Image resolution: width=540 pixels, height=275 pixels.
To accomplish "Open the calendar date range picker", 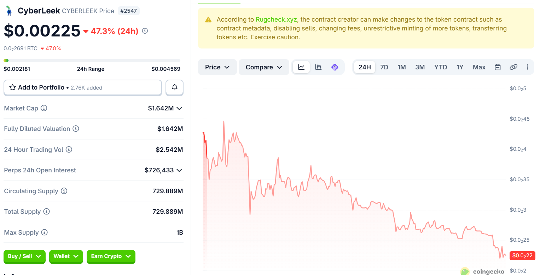I will pyautogui.click(x=498, y=67).
